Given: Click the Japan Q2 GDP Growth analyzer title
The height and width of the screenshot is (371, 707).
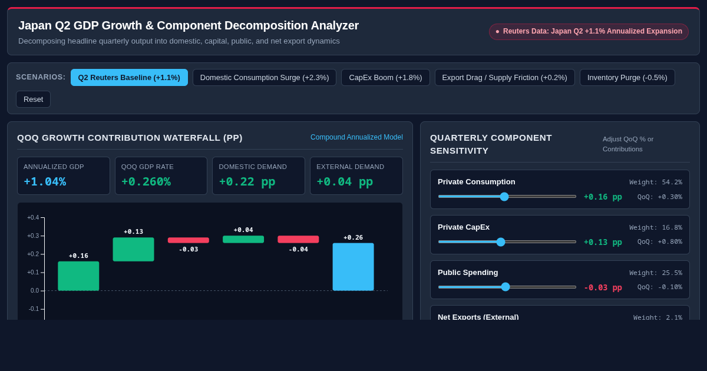Looking at the screenshot, I should point(189,25).
